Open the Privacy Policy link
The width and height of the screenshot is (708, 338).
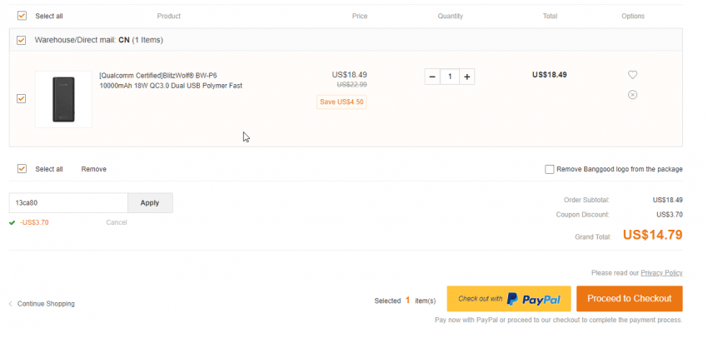pos(661,273)
